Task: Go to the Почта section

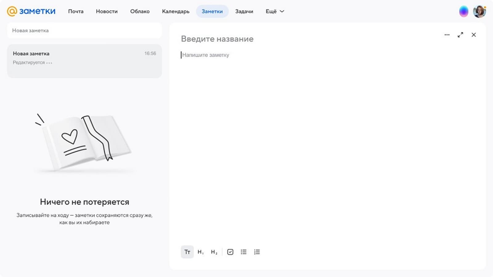Action: tap(76, 11)
